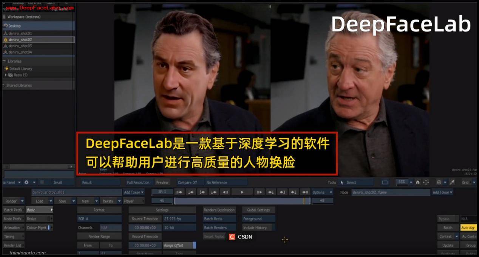Click the deniro_shot02_001 name field
479x257 pixels.
click(77, 192)
